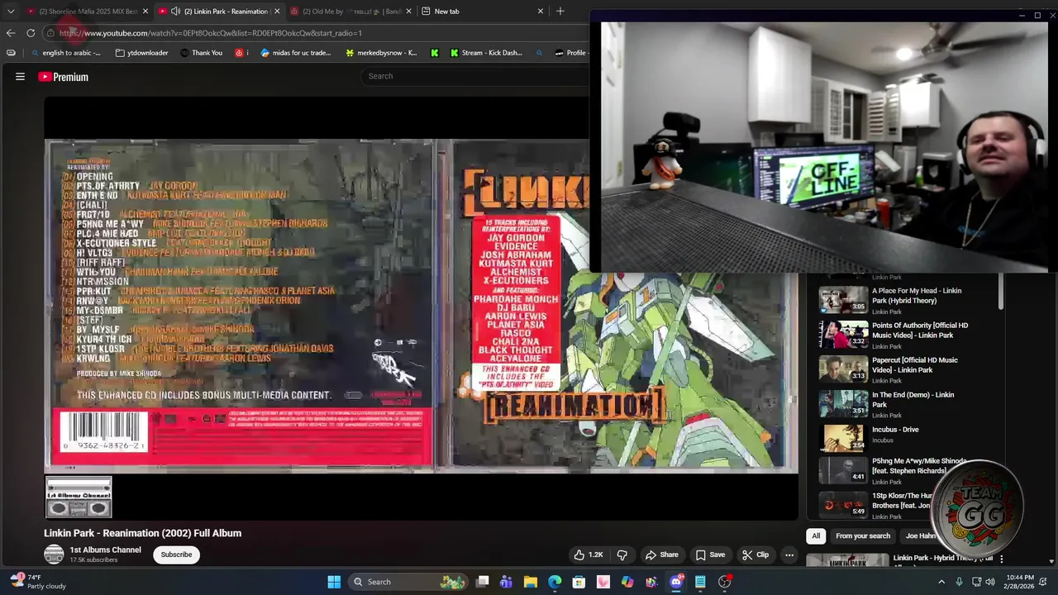Dislike the video with thumbs down

[622, 555]
